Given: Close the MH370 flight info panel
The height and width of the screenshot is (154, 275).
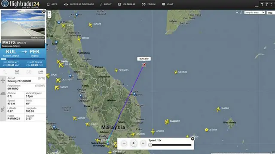Looking at the screenshot, I should click(x=44, y=12).
